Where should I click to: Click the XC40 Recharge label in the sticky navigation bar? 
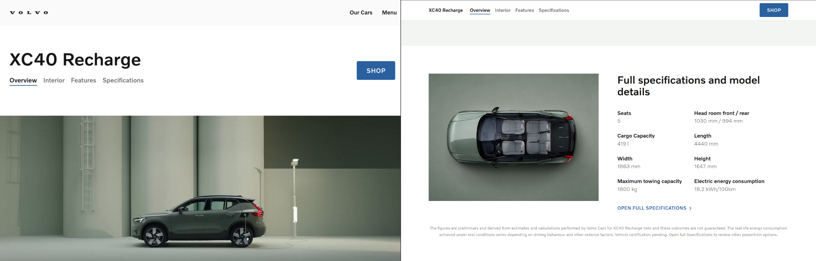click(x=446, y=10)
